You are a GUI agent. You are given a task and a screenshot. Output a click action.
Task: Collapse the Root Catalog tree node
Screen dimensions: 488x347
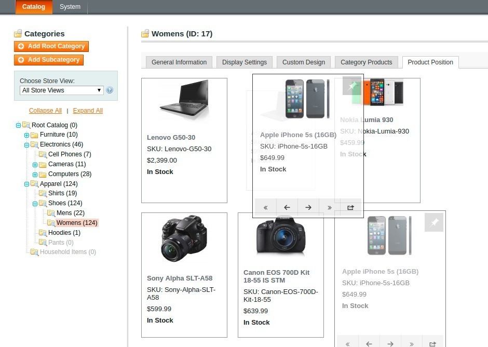click(18, 125)
